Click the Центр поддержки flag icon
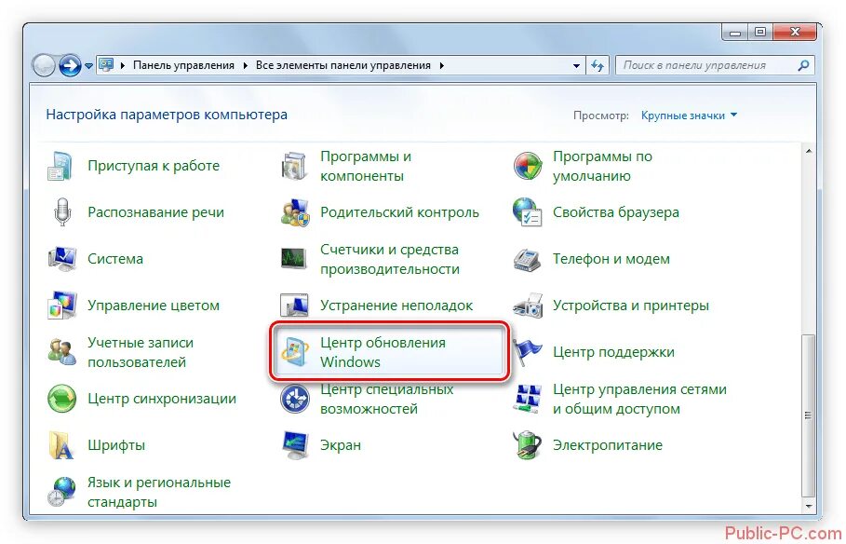The image size is (846, 544). coord(526,352)
